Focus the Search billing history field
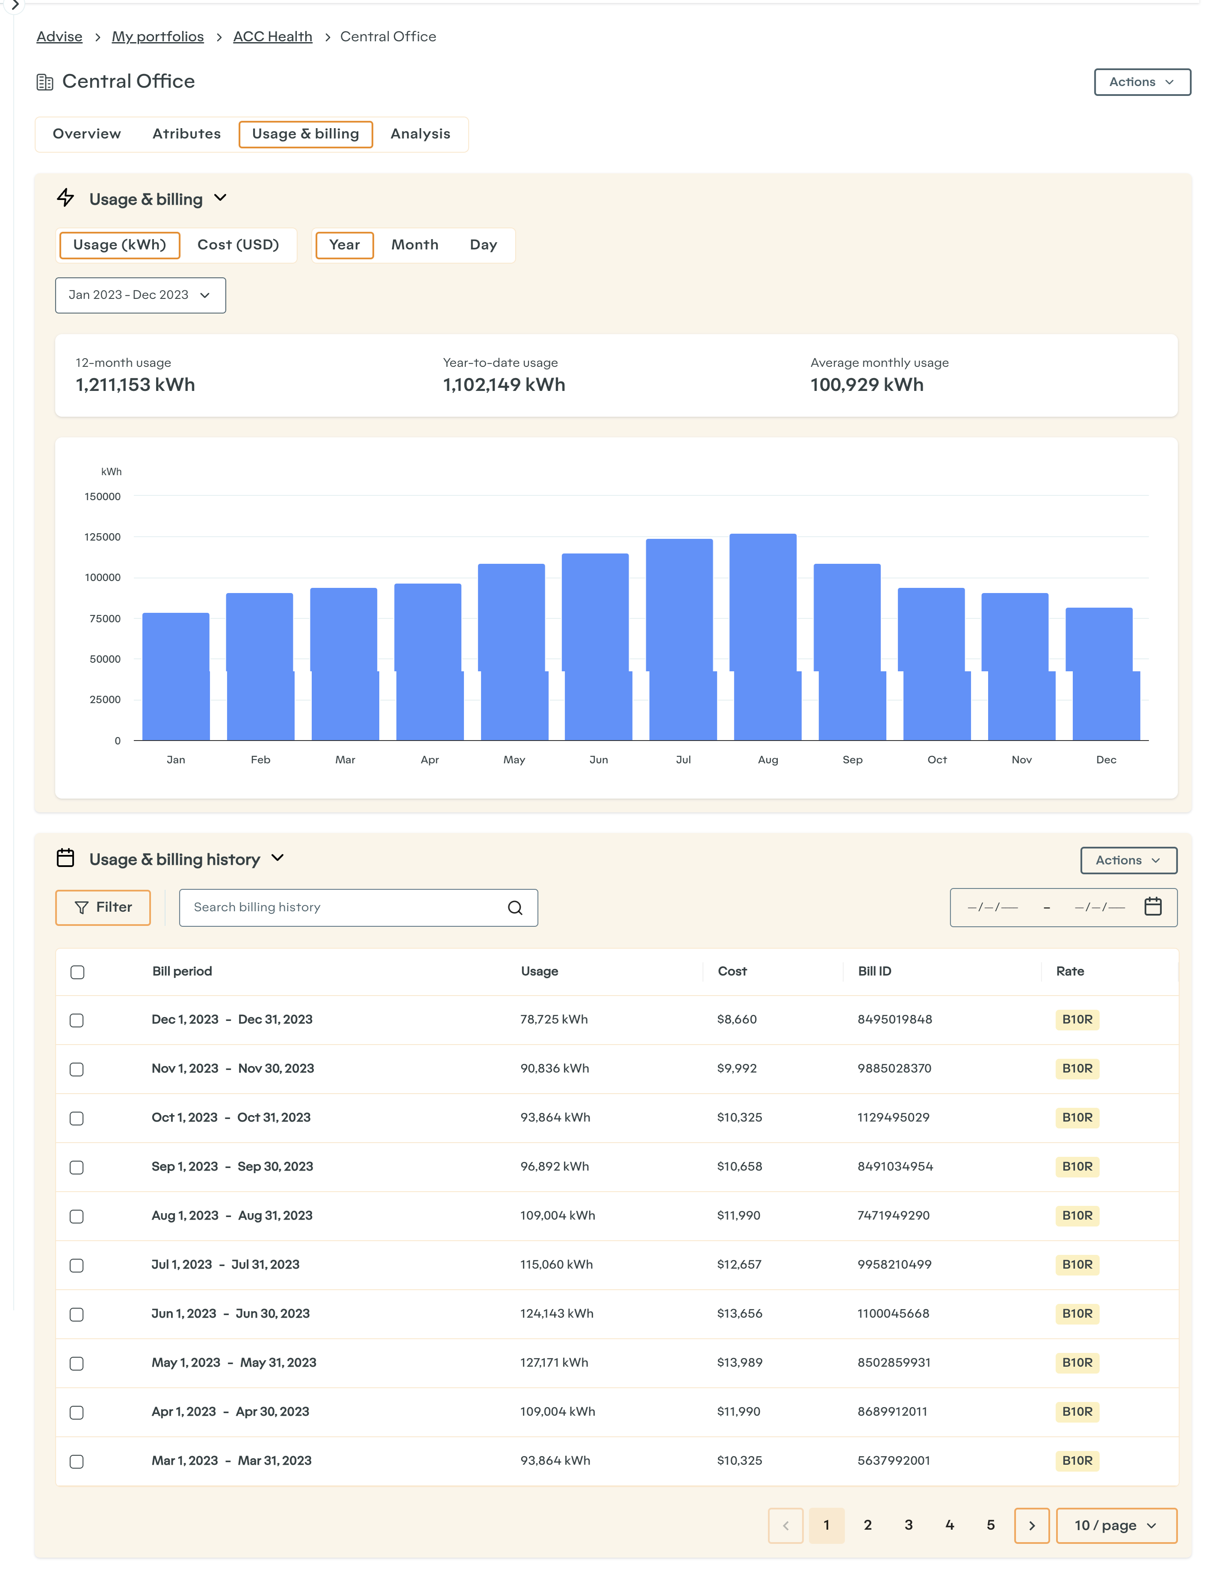 359,908
